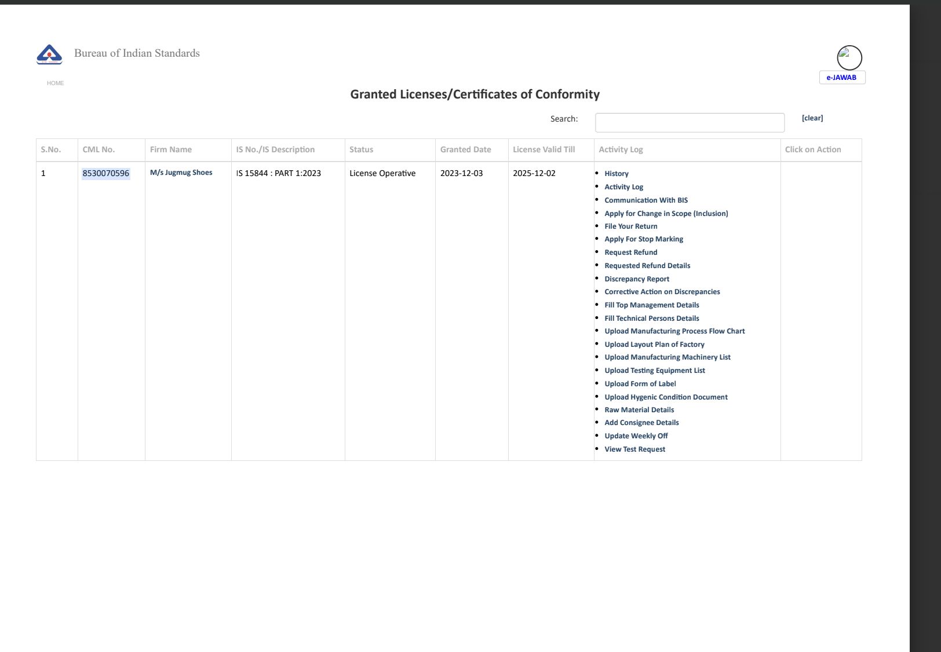
Task: Click the Bureau of Indian Standards logo
Action: 49,54
